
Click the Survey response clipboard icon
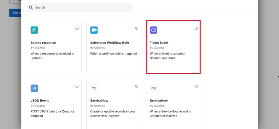pos(34,30)
